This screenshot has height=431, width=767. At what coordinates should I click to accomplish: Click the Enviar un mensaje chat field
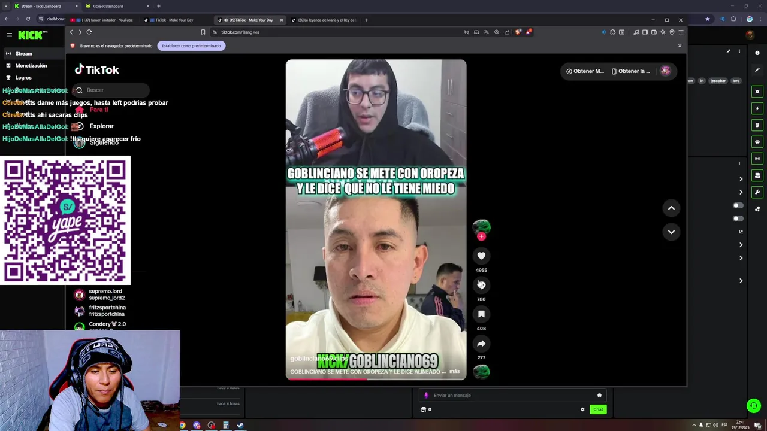tap(513, 395)
